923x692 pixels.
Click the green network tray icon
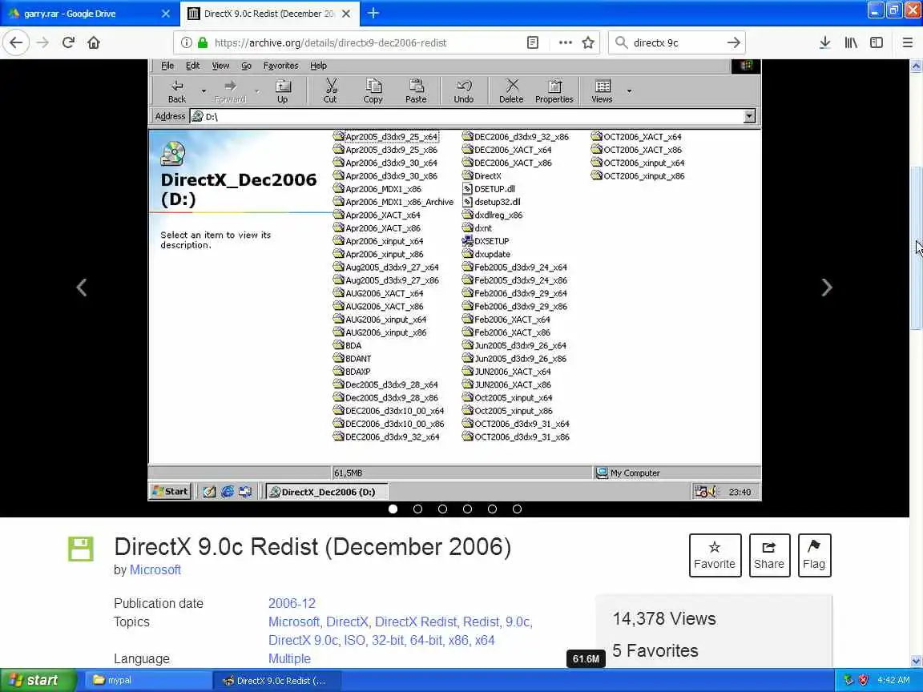848,680
